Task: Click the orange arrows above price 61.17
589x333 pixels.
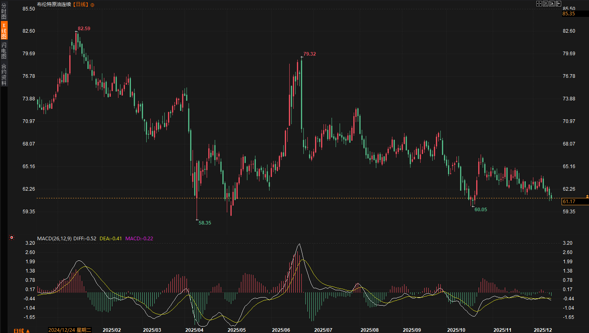Action: (x=587, y=196)
